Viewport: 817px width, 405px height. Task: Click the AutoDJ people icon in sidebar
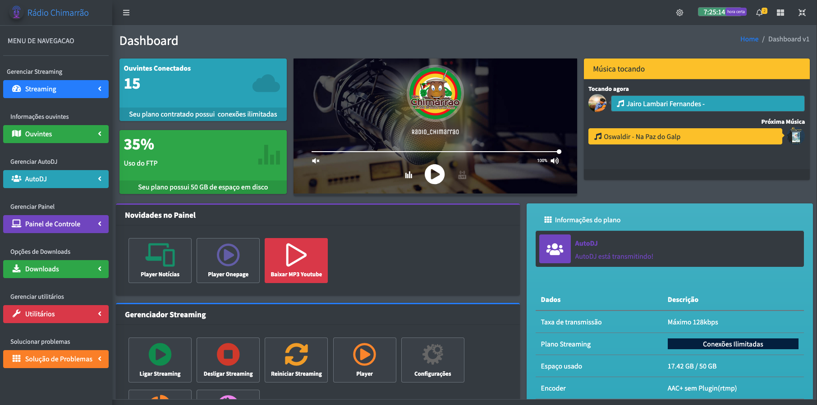pyautogui.click(x=17, y=179)
